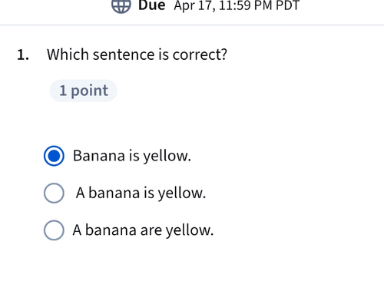
Task: Choose the "A banana is yellow." radio button
Action: [54, 193]
